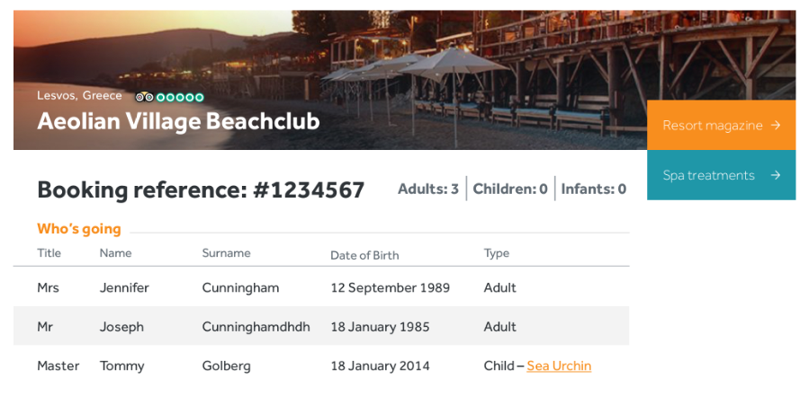Click the booking reference #1234567 heading
The image size is (809, 396).
[201, 190]
